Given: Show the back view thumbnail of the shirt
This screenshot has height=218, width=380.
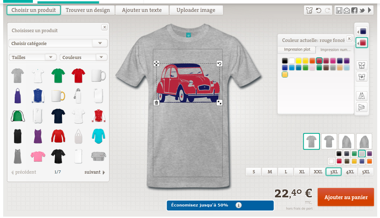Looking at the screenshot, I should pyautogui.click(x=329, y=141).
